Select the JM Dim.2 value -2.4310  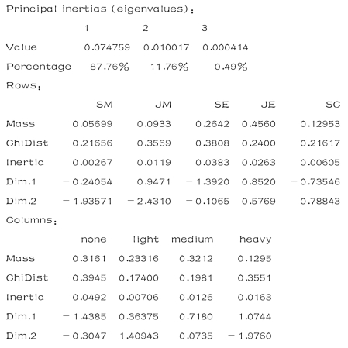coord(150,201)
